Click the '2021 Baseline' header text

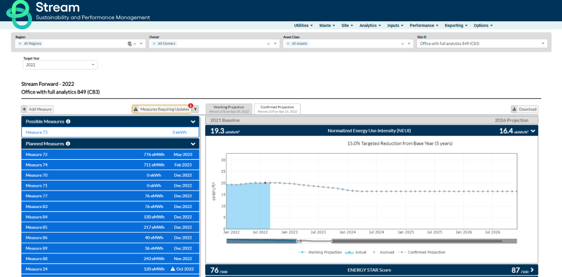[x=225, y=121]
